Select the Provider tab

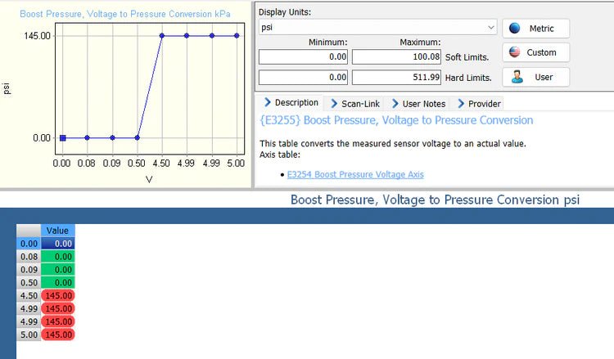coord(484,104)
